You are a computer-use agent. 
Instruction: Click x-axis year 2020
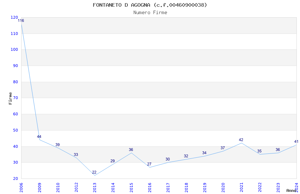pos(223,187)
